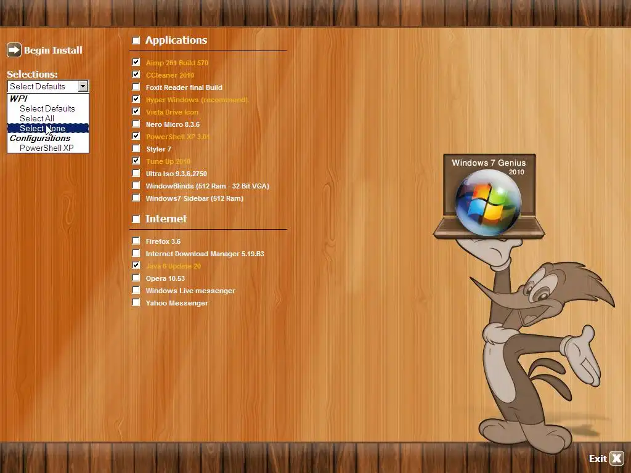Image resolution: width=631 pixels, height=473 pixels.
Task: Check Nero Micro 8.3.6 checkbox
Action: 136,124
